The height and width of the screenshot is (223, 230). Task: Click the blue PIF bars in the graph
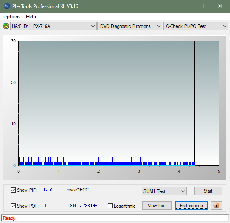click(107, 164)
